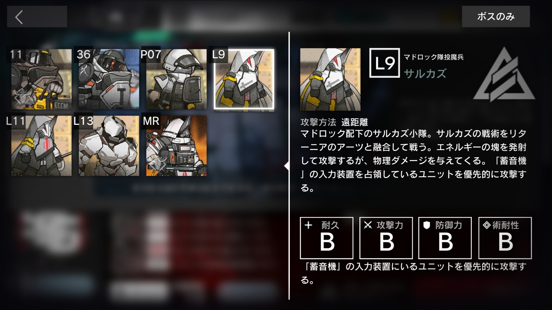Click the panel divider arrow marker
The image size is (552, 310).
pos(286,166)
